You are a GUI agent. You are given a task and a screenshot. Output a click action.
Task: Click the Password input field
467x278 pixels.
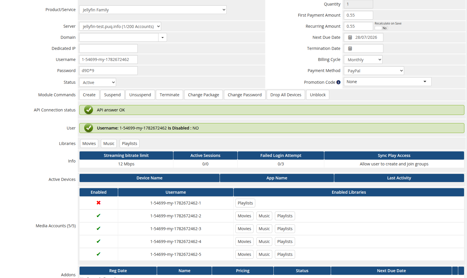pyautogui.click(x=108, y=71)
